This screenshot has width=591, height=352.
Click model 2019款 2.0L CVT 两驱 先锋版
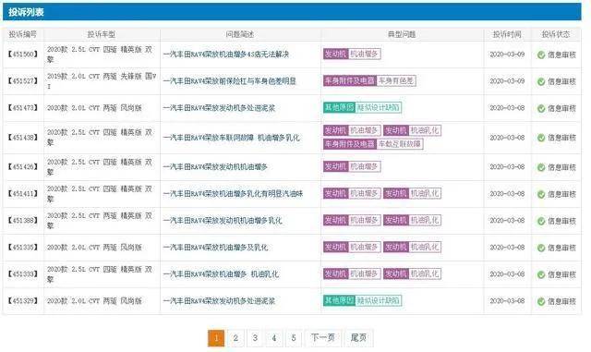coord(102,81)
